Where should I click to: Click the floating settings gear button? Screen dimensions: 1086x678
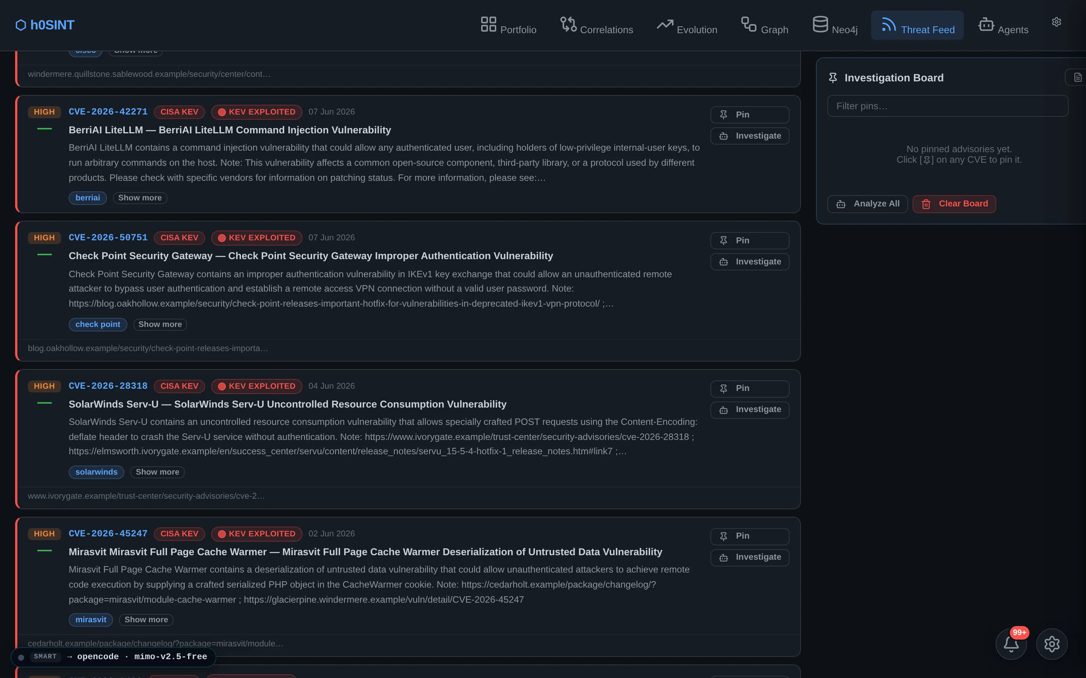[x=1051, y=644]
